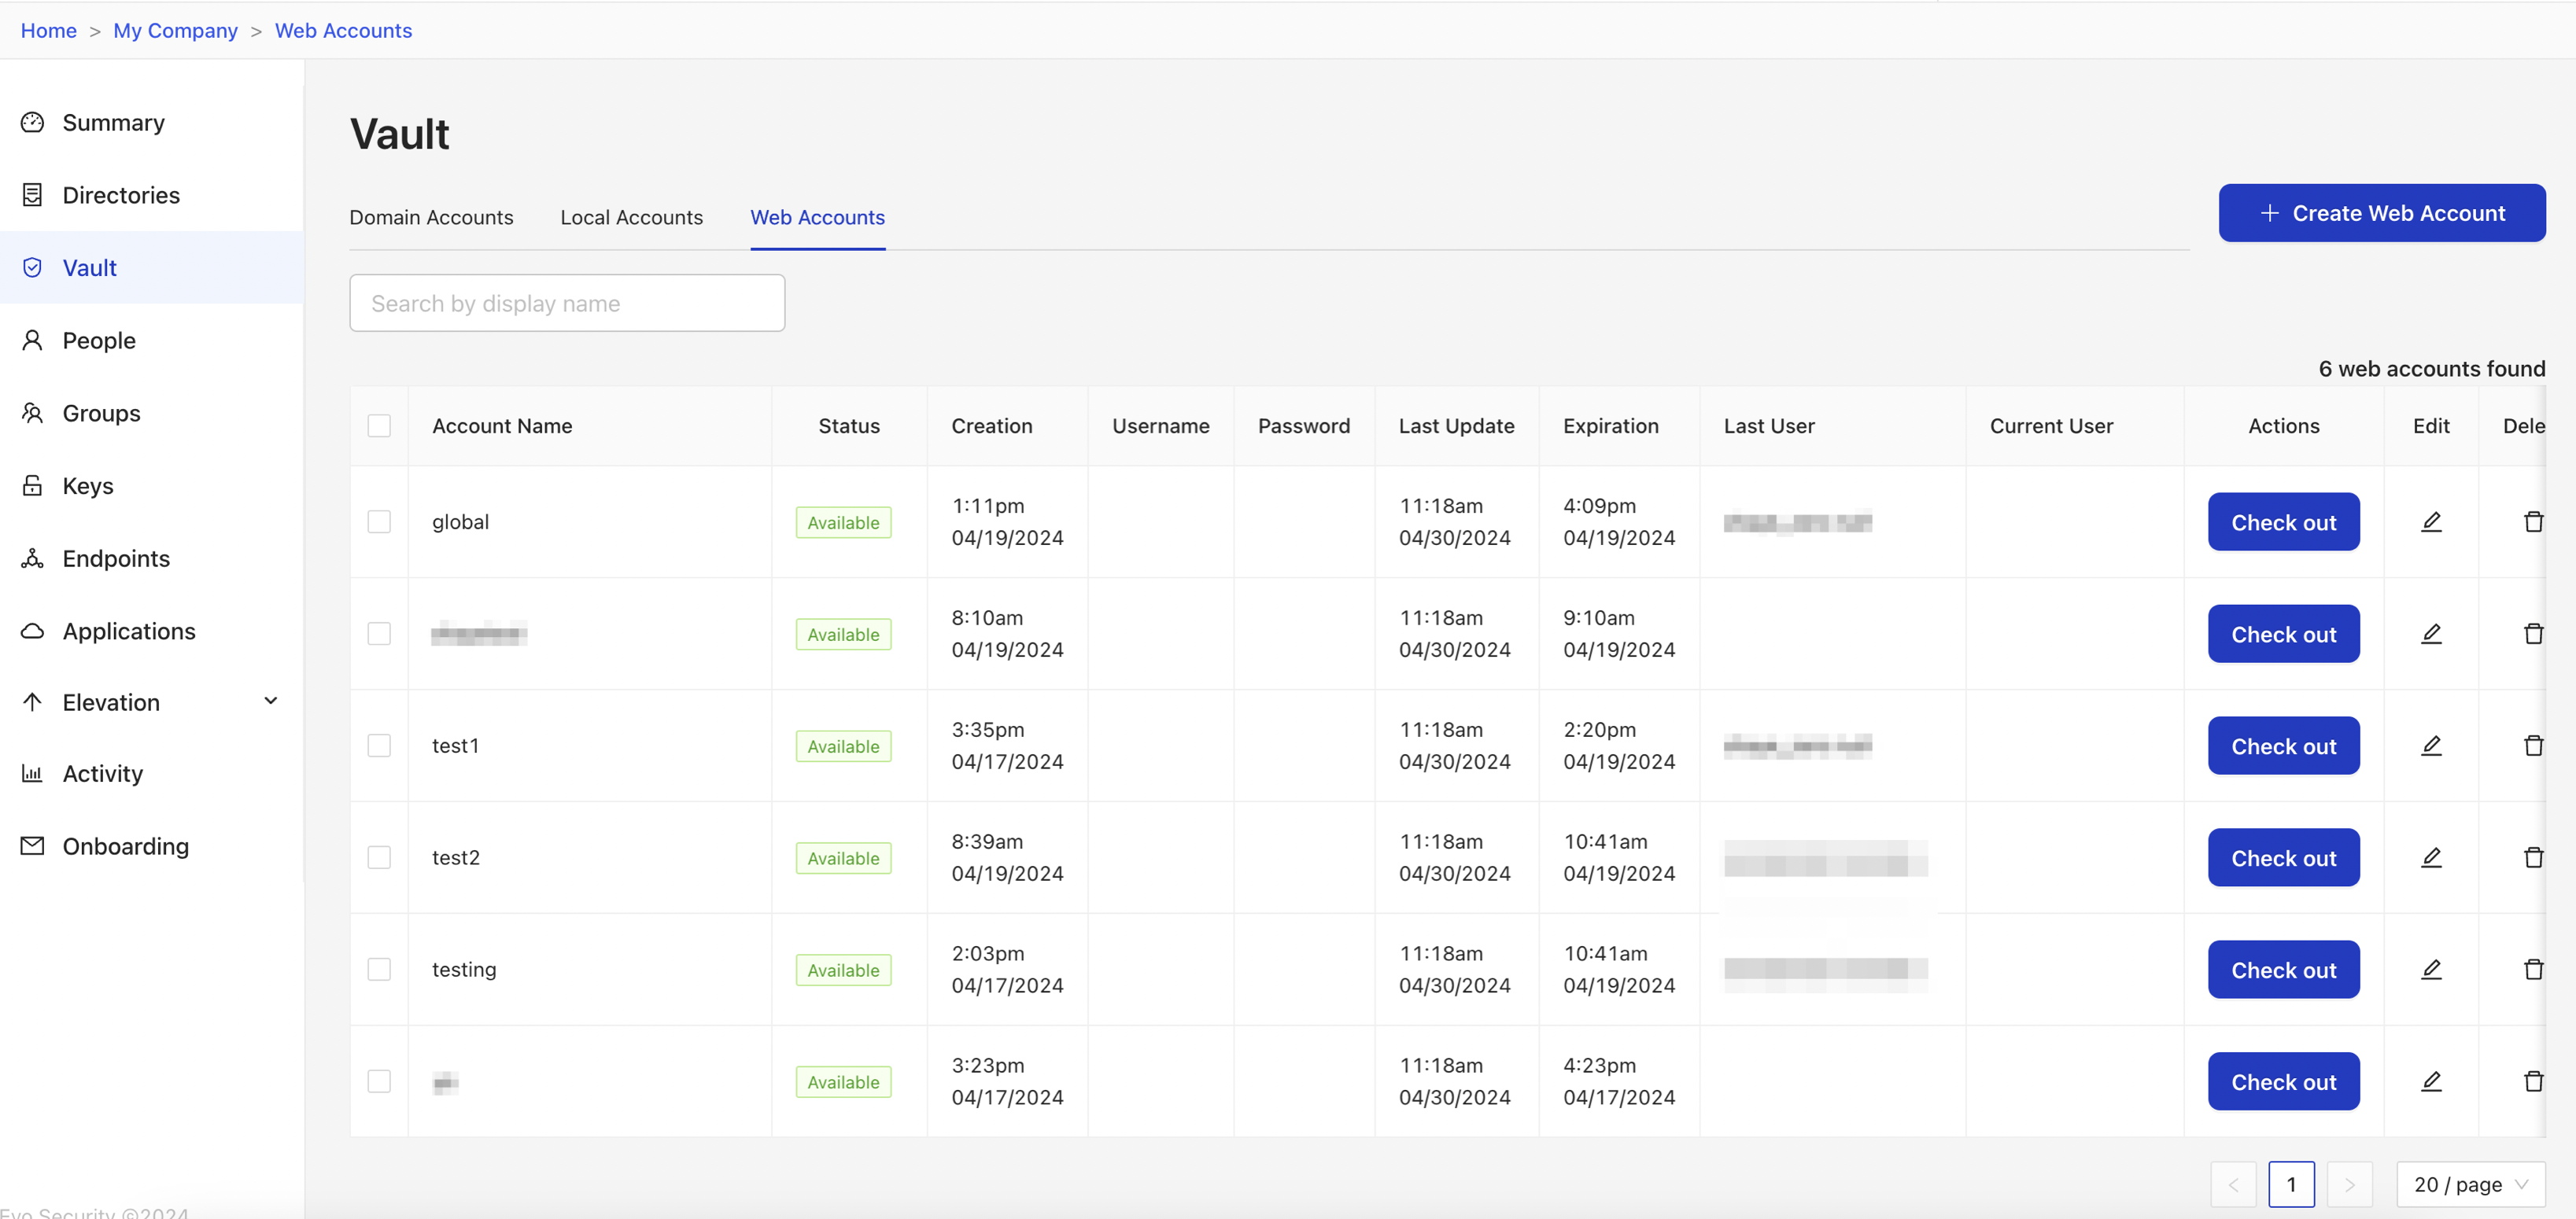Open Applications in the sidebar
Screen dimensions: 2576x1219
(x=152, y=632)
